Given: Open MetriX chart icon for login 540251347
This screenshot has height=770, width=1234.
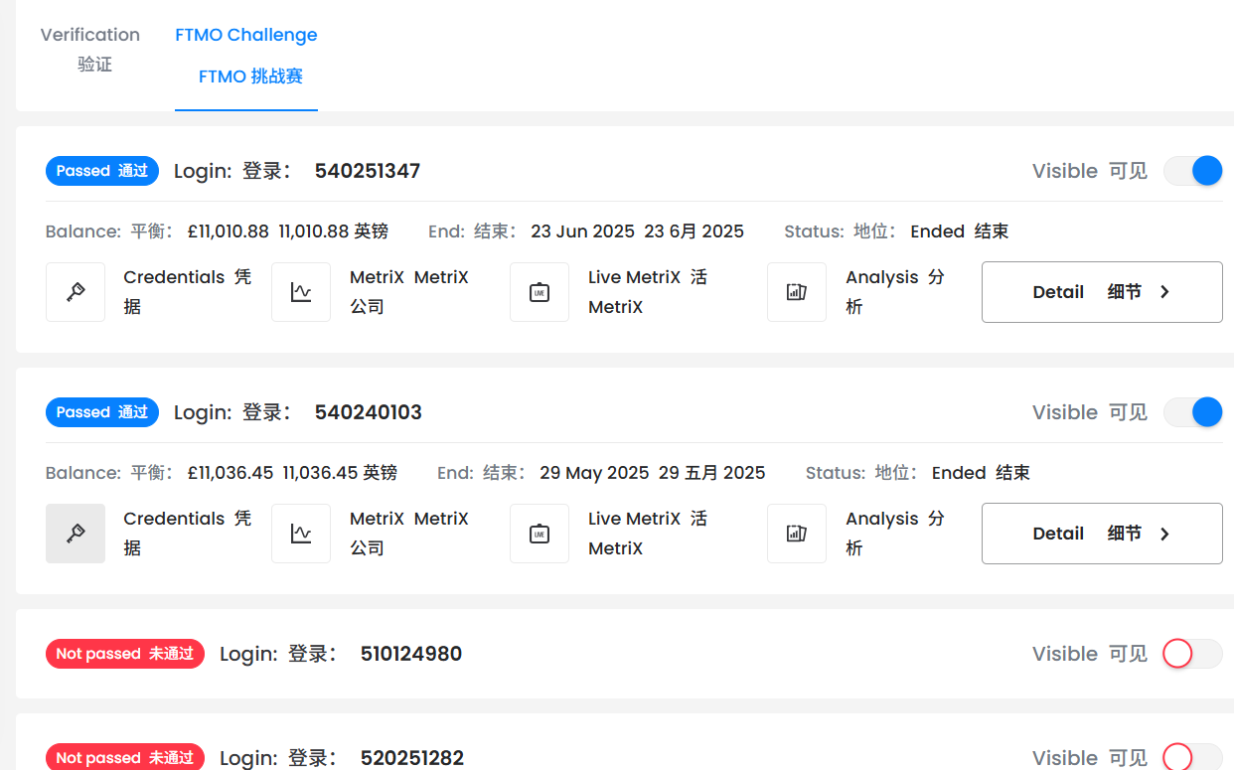Looking at the screenshot, I should (x=301, y=292).
